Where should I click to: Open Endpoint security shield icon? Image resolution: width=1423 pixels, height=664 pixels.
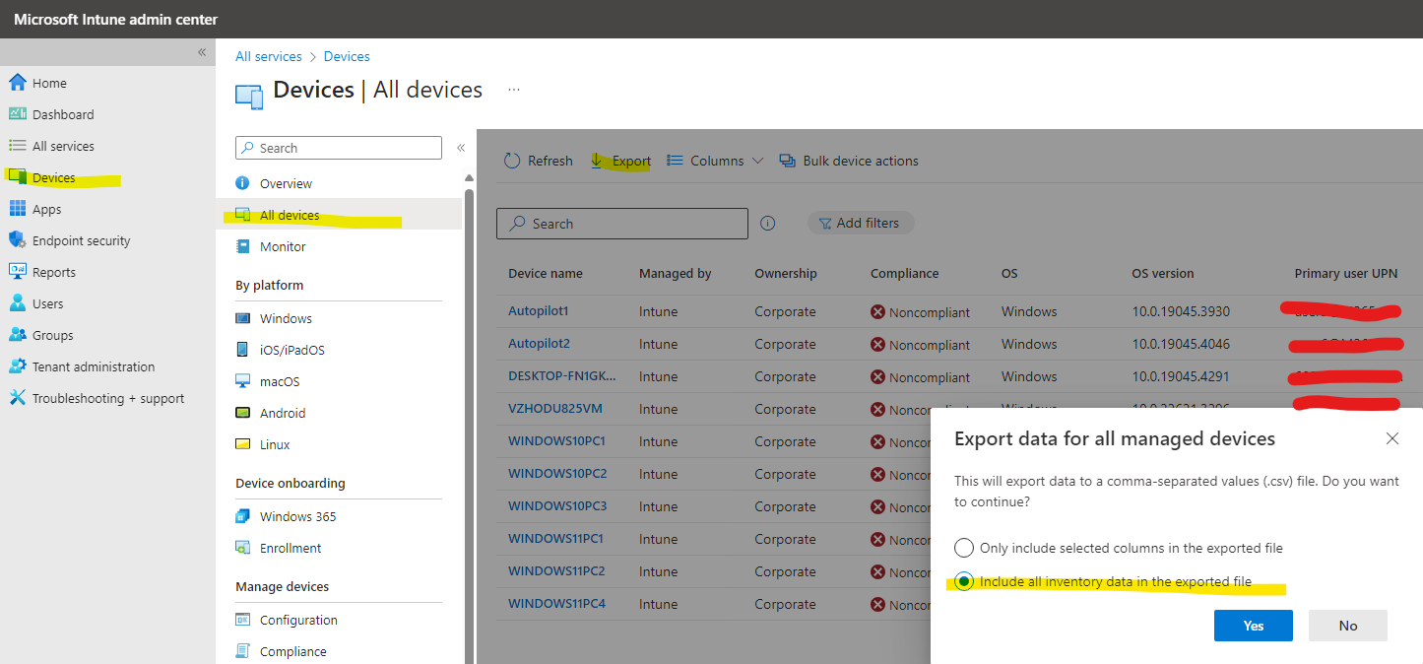(x=17, y=240)
